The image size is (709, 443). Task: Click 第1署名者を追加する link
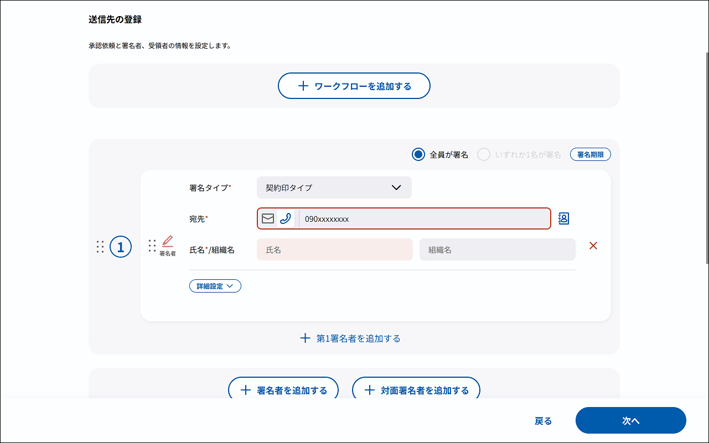pyautogui.click(x=350, y=338)
